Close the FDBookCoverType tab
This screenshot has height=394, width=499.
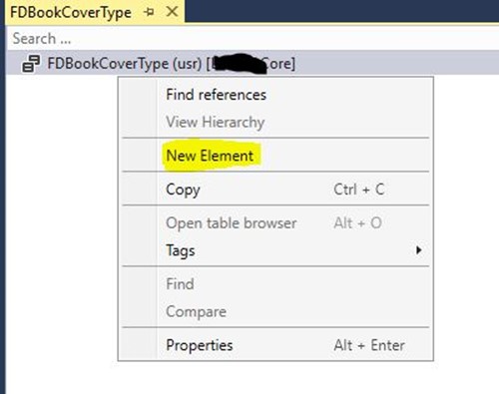coord(172,12)
